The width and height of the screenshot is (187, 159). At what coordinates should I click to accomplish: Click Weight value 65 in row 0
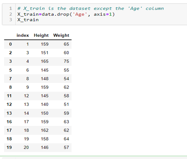66,44
